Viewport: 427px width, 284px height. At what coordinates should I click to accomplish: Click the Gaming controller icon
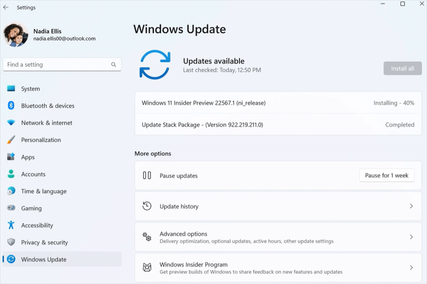pos(11,208)
